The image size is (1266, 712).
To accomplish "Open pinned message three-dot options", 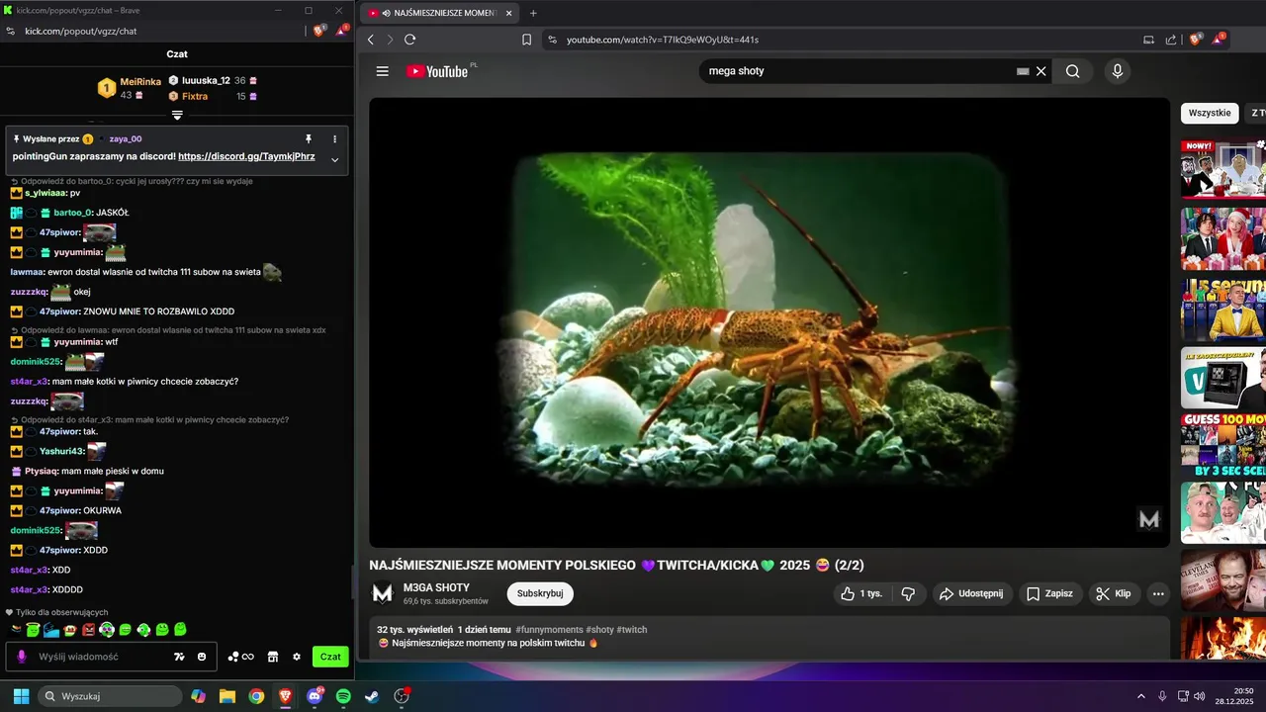I will coord(334,139).
